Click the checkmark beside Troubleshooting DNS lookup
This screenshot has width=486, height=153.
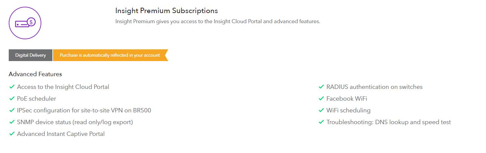(321, 122)
